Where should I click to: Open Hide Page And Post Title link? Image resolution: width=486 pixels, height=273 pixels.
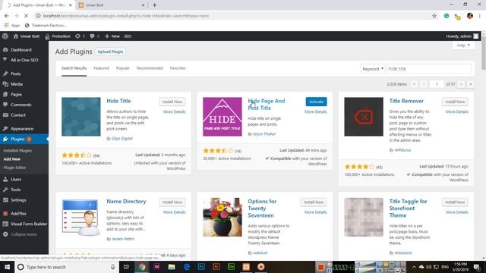click(x=267, y=105)
